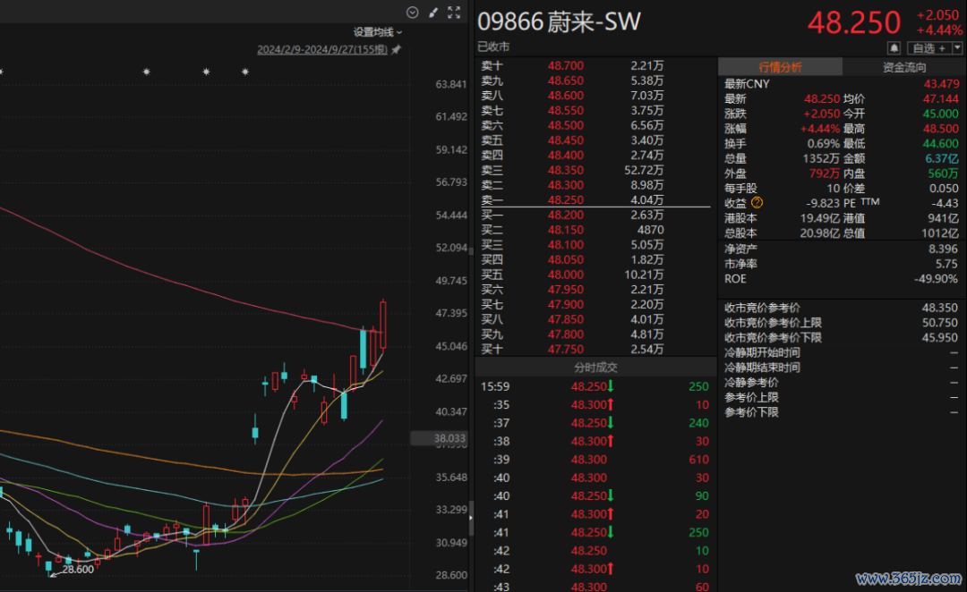
Task: Add stock via 自选 + button
Action: (x=928, y=47)
